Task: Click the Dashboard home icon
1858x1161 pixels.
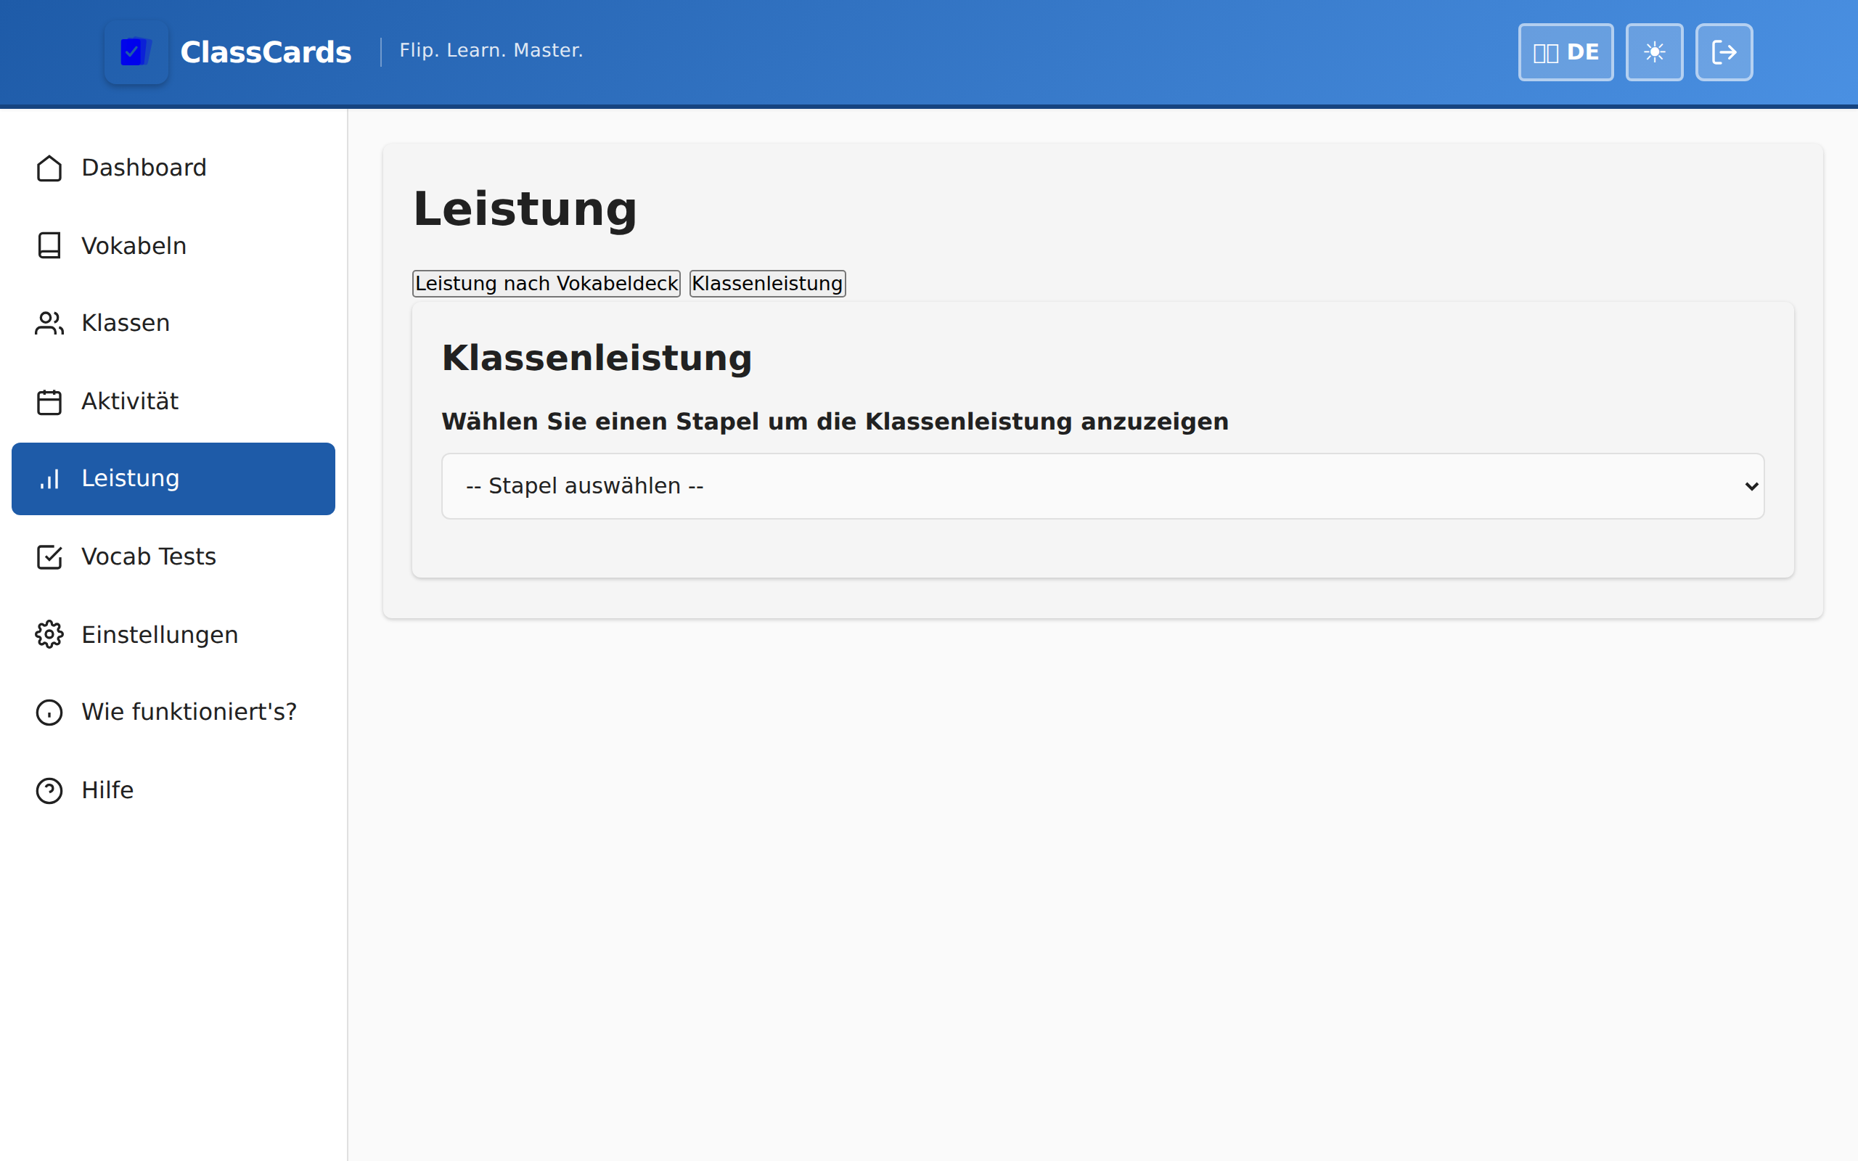Action: (x=49, y=168)
